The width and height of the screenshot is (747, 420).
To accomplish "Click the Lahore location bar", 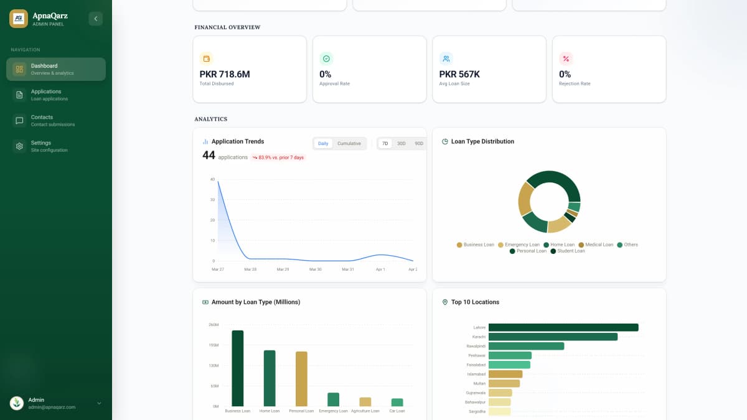I will tap(563, 327).
